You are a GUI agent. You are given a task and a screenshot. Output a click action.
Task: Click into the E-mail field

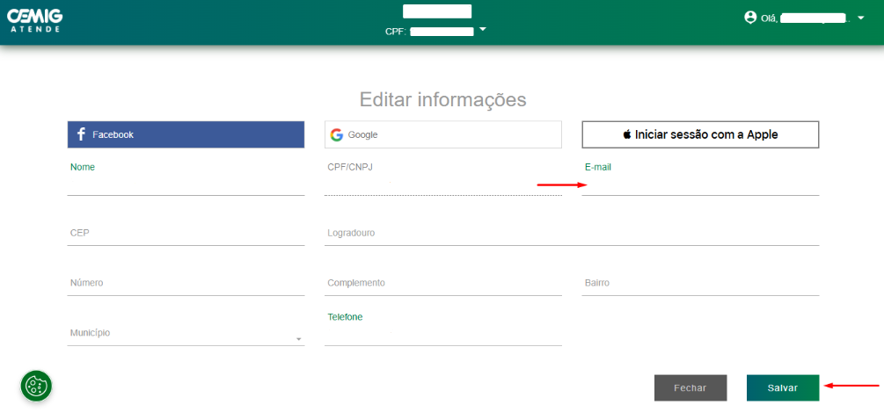click(x=700, y=184)
